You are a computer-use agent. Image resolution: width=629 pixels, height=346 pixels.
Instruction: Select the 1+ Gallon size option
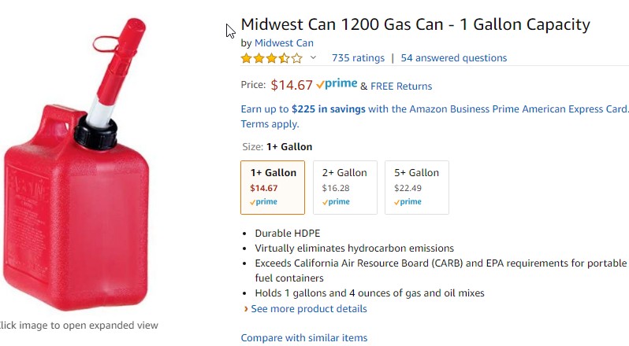click(273, 188)
